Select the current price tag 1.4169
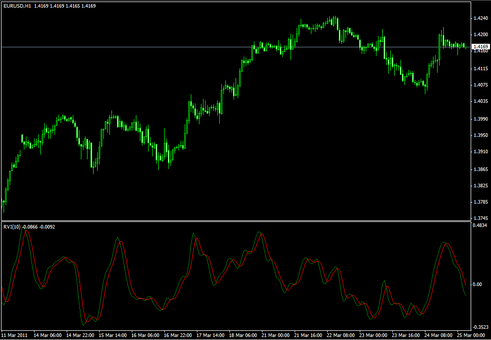 click(x=481, y=46)
